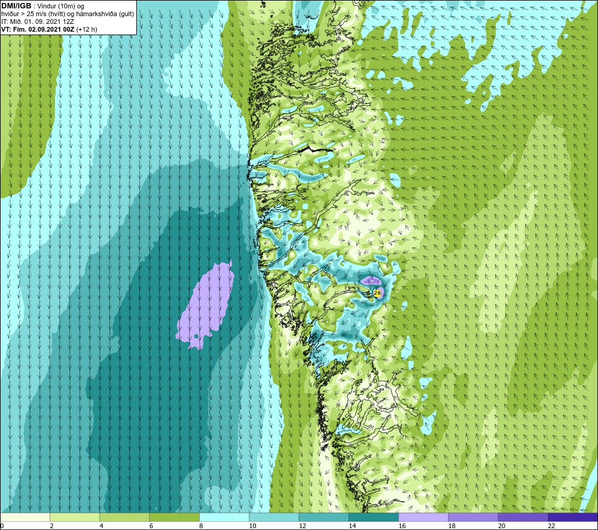The image size is (598, 530).
Task: Click the large offshore purple wind-maximum patch
Action: tap(208, 305)
